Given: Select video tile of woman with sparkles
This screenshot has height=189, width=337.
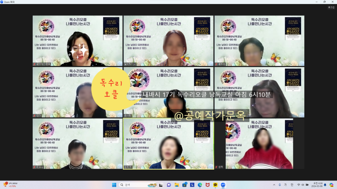Looking at the screenshot, I should click(x=78, y=41).
